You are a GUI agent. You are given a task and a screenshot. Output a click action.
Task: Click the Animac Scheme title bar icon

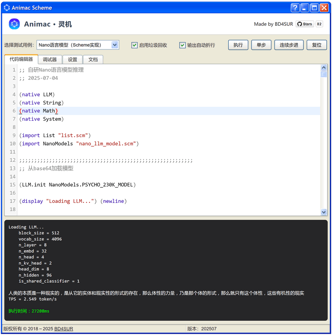[7, 8]
